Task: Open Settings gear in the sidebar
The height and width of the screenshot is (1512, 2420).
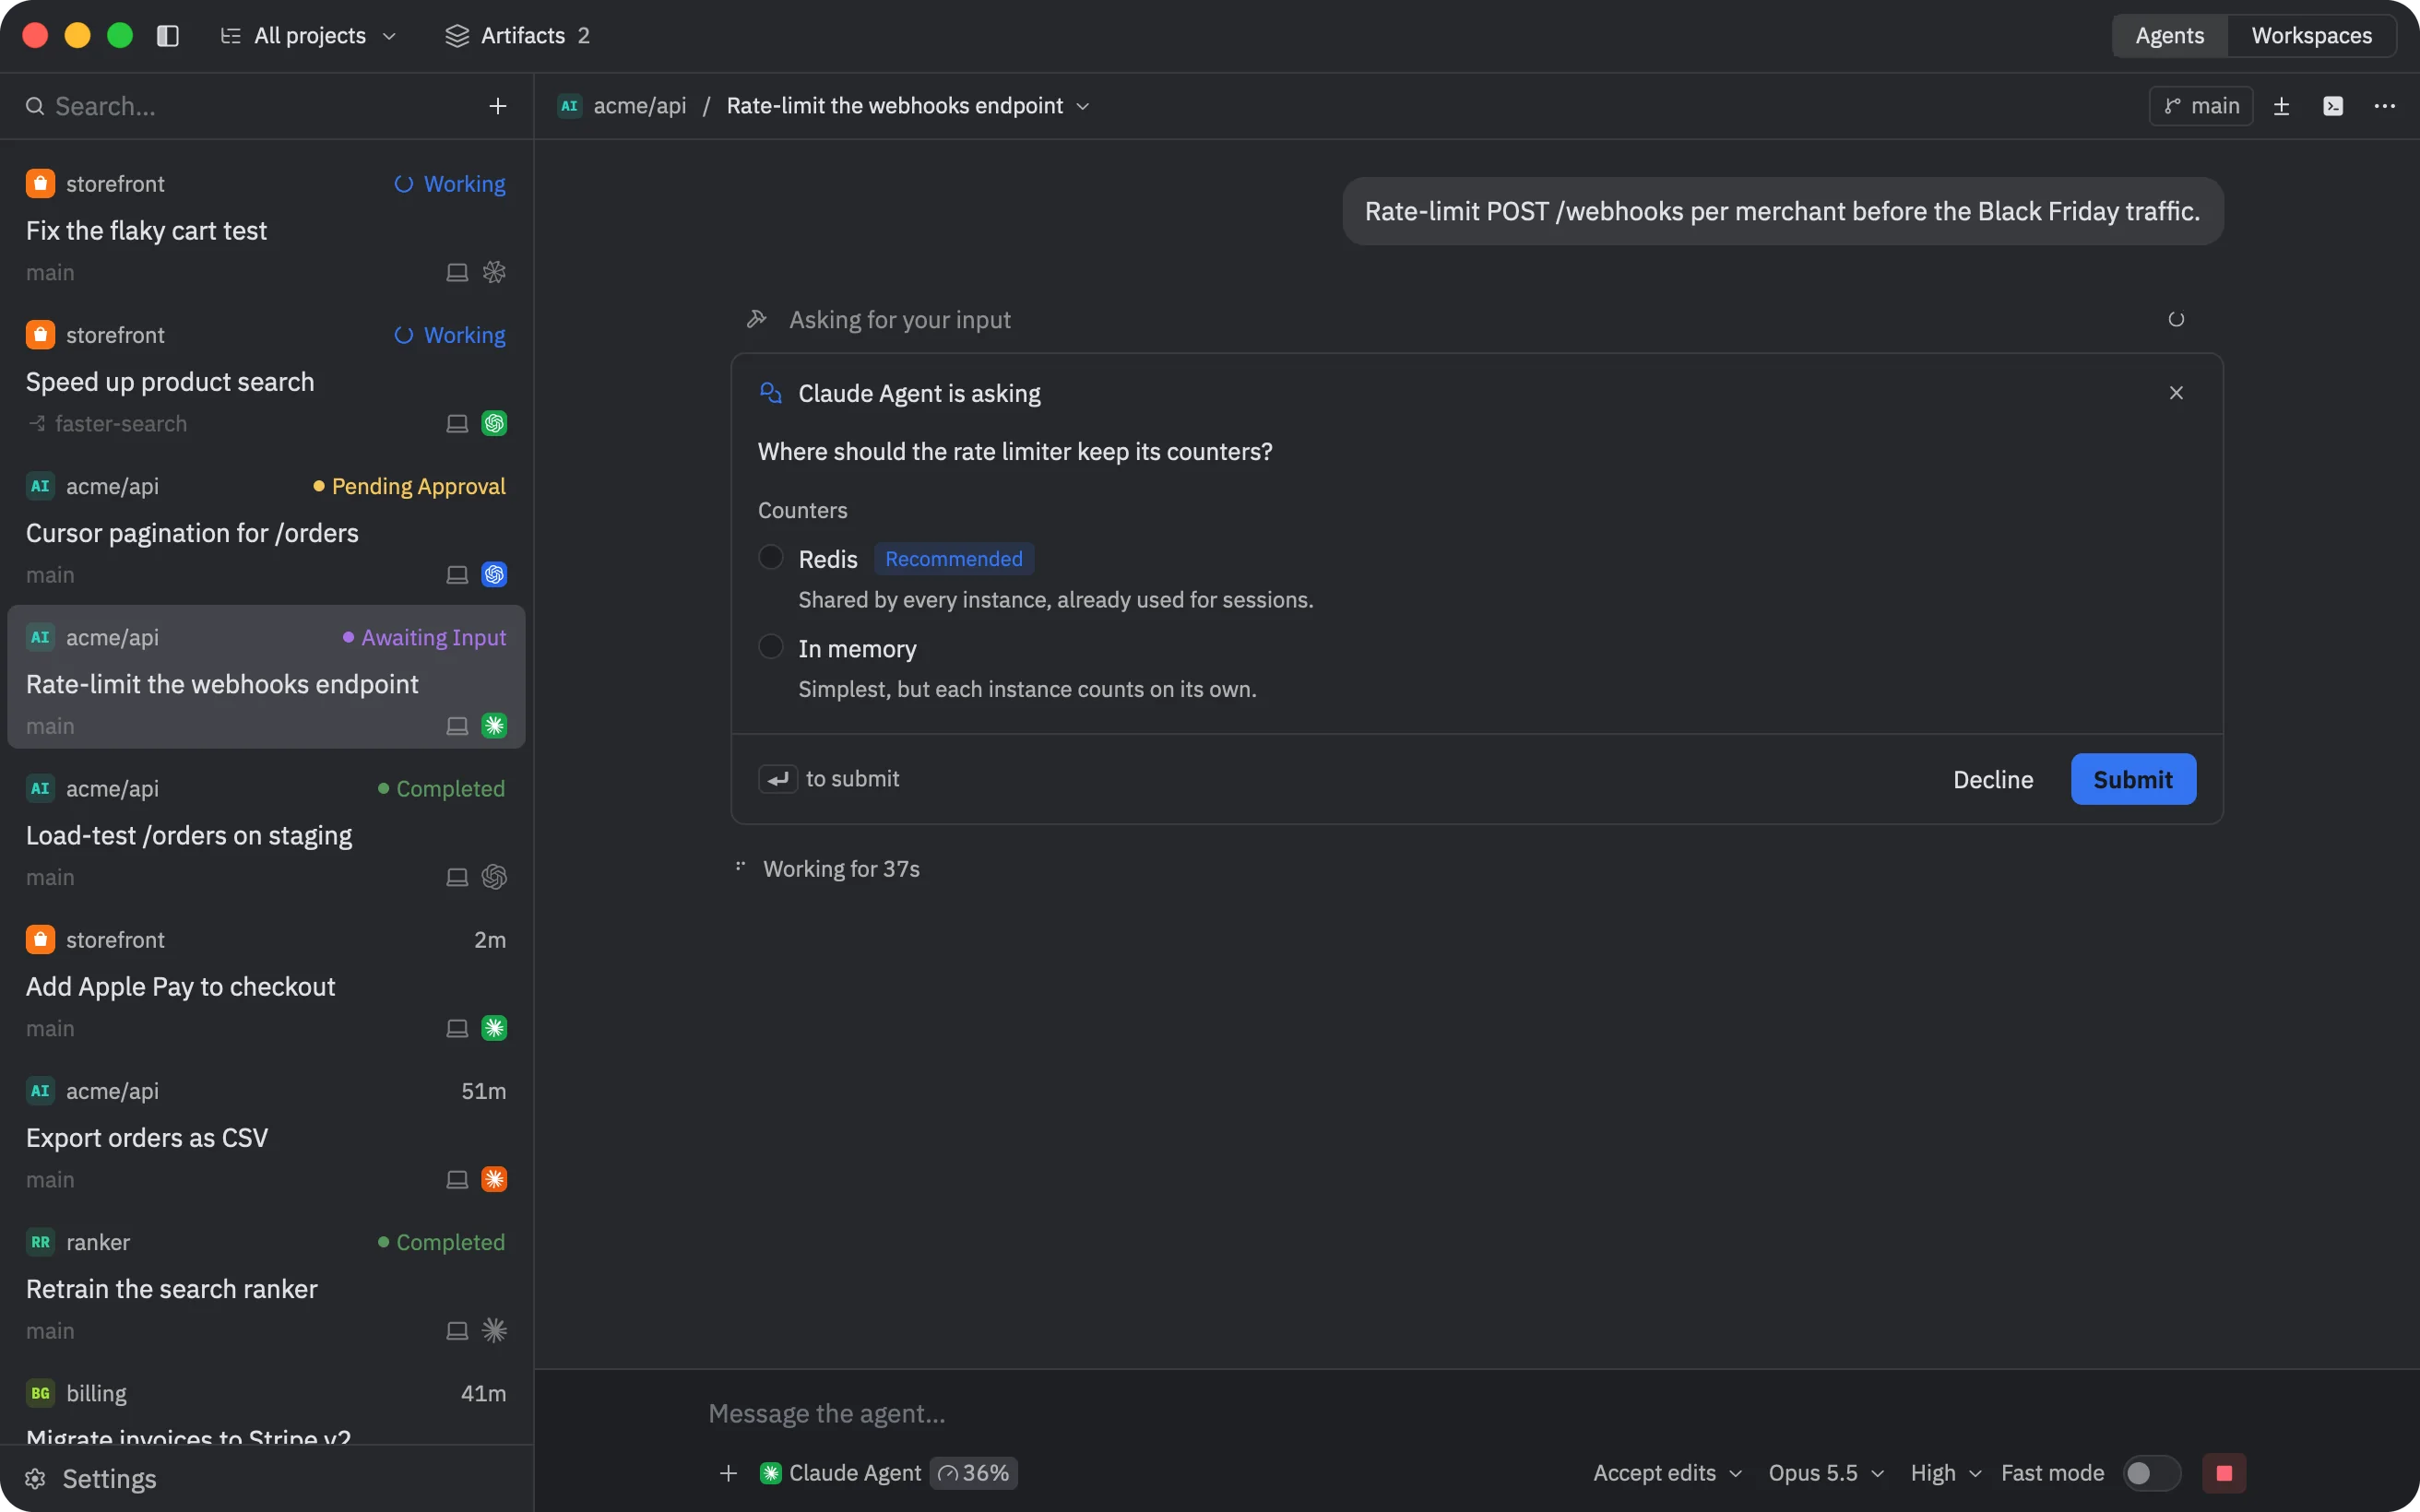Action: (91, 1478)
